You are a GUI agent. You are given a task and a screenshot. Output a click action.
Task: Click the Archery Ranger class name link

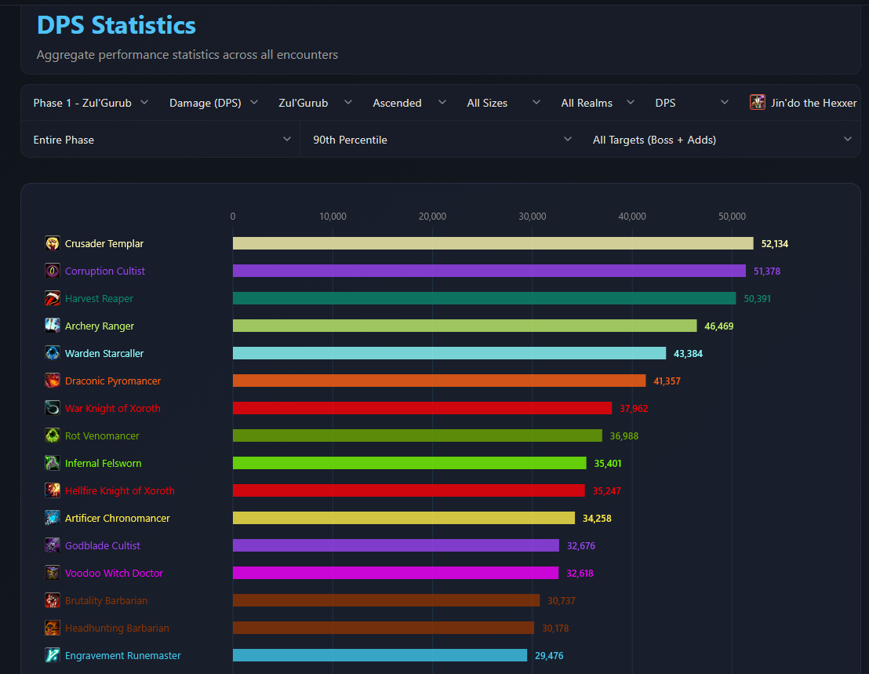click(x=99, y=326)
